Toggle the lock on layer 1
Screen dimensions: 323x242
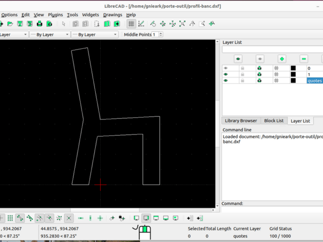242,74
